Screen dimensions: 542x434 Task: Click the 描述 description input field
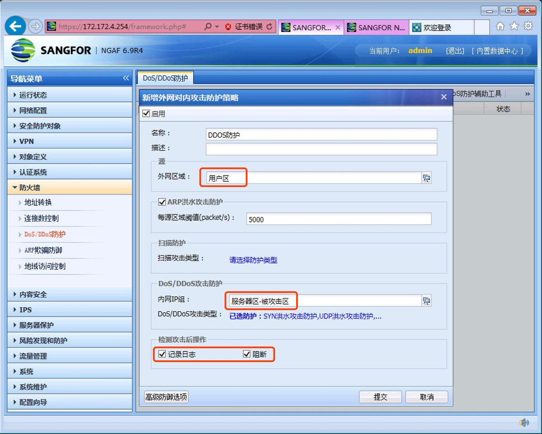pyautogui.click(x=321, y=149)
